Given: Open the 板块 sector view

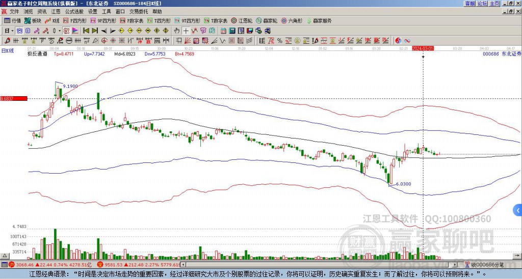Looking at the screenshot, I should pyautogui.click(x=33, y=20).
